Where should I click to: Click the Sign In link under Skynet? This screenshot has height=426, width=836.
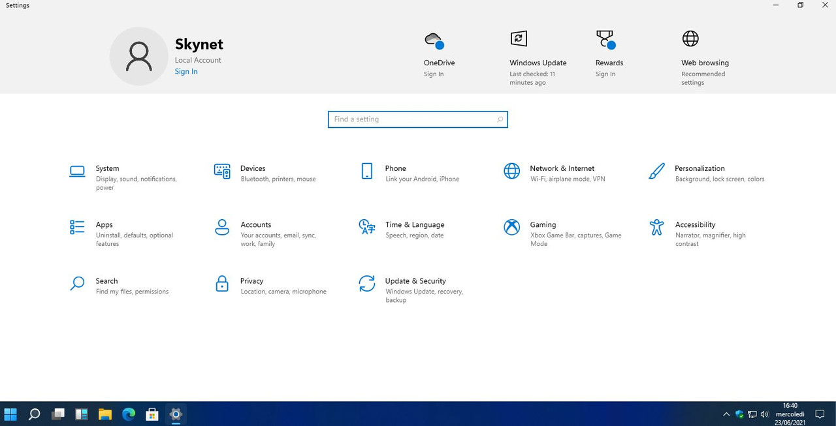pos(186,72)
